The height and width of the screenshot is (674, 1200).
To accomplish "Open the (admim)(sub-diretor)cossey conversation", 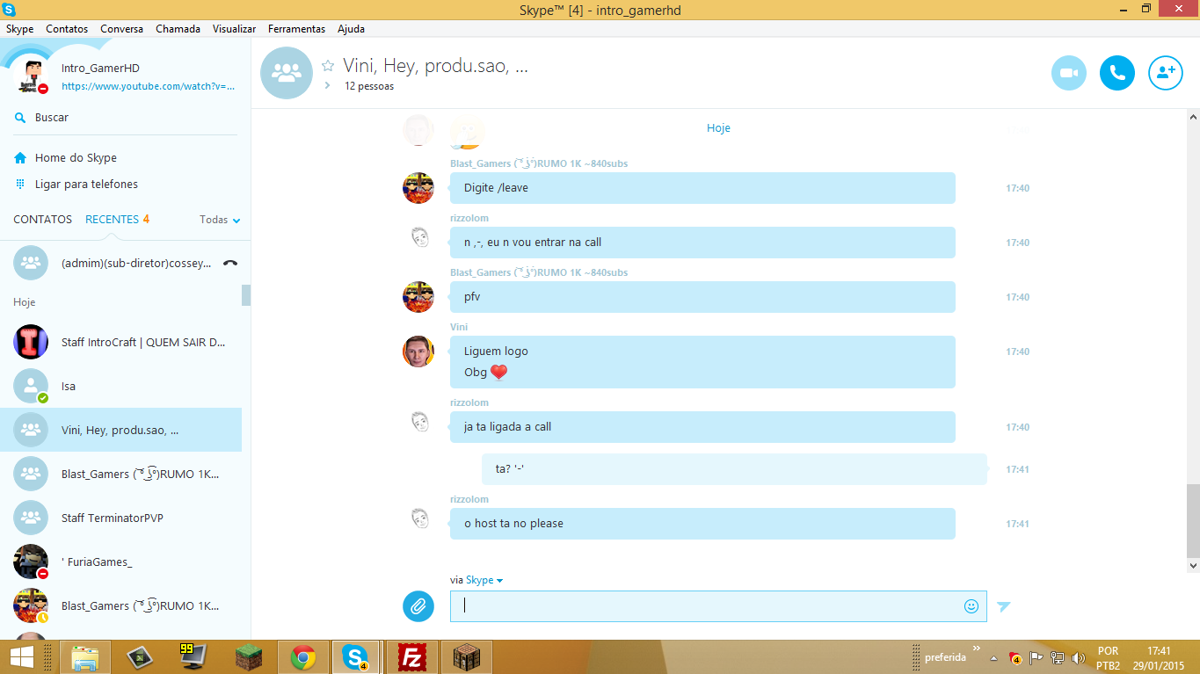I will pyautogui.click(x=120, y=263).
